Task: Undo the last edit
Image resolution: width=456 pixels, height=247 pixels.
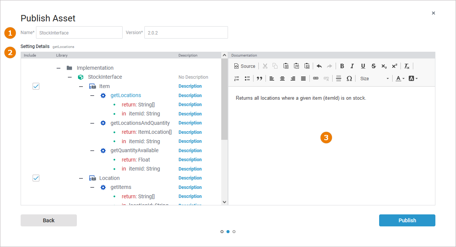Action: click(x=319, y=66)
